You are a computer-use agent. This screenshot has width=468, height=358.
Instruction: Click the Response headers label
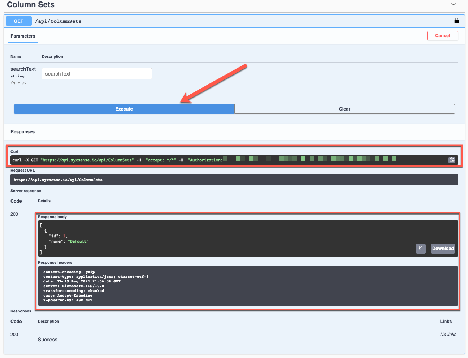click(55, 263)
